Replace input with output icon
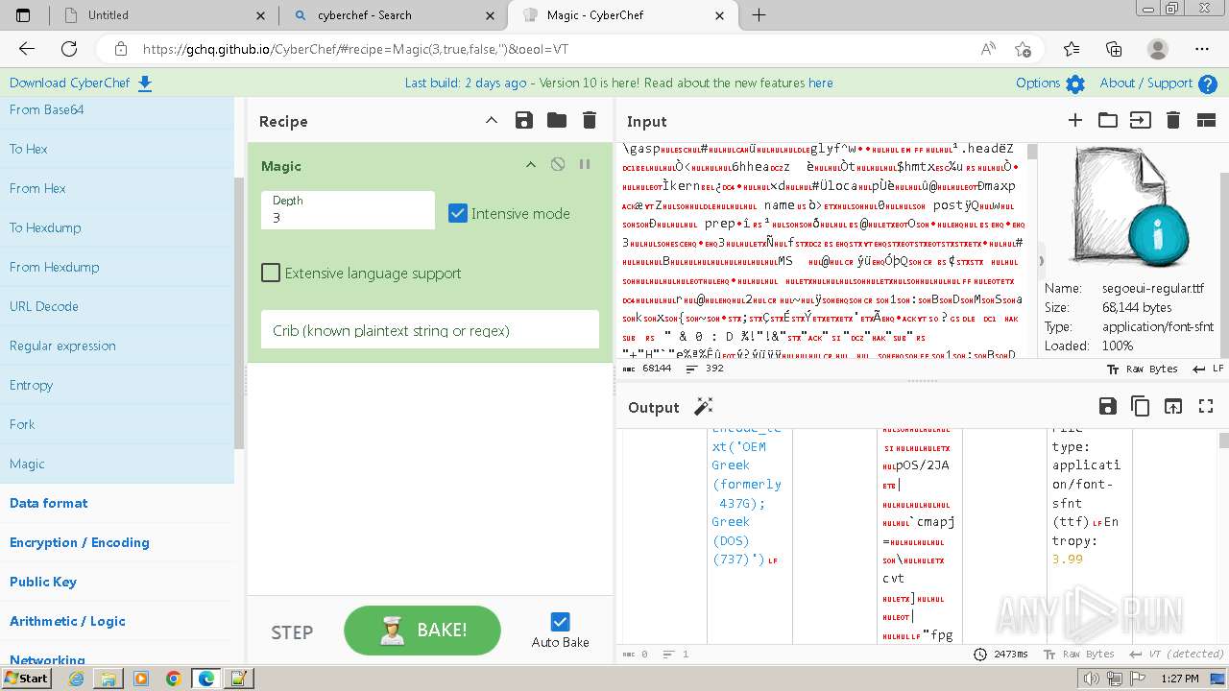This screenshot has height=691, width=1229. (1173, 406)
